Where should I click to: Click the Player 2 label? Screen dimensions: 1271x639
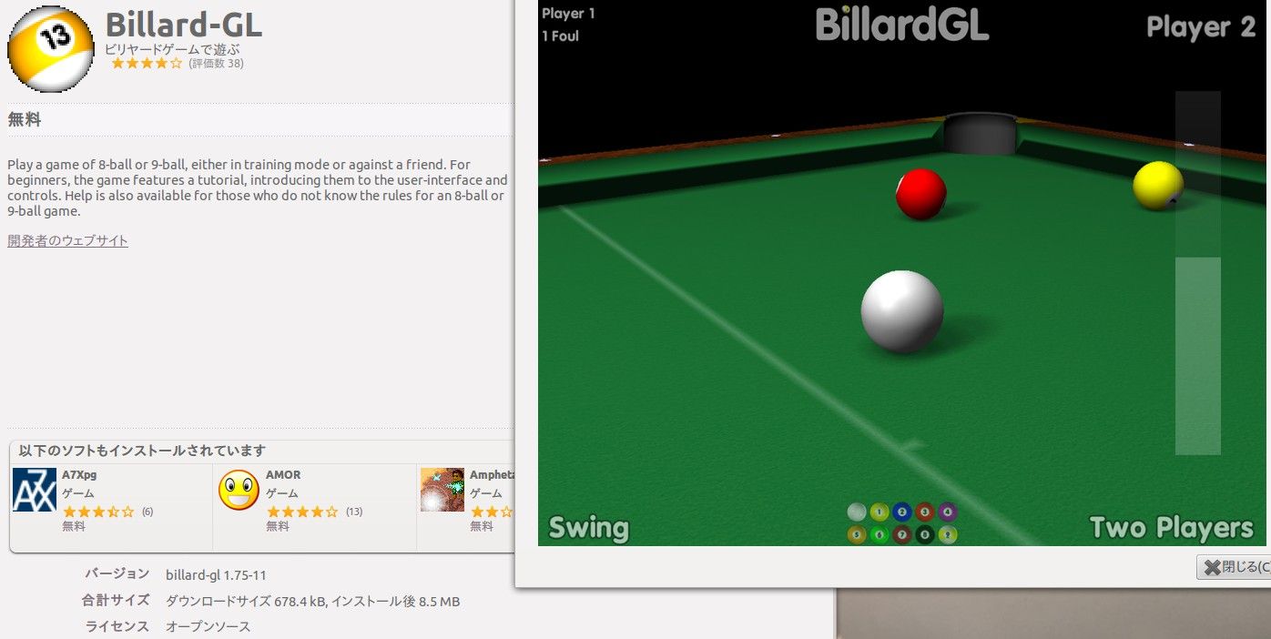pos(1201,27)
